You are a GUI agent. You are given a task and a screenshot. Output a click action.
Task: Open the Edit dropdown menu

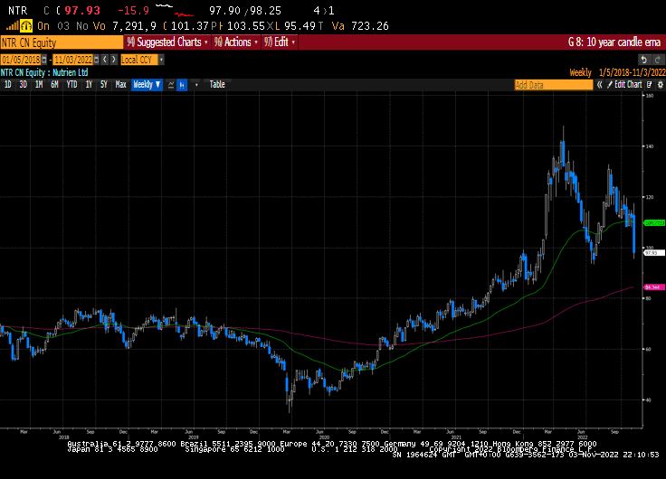click(279, 42)
